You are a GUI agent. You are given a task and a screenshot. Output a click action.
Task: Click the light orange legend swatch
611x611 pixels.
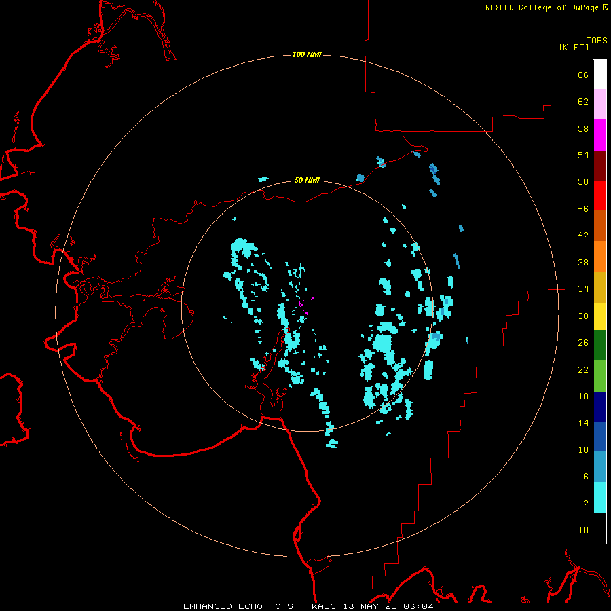coord(599,256)
